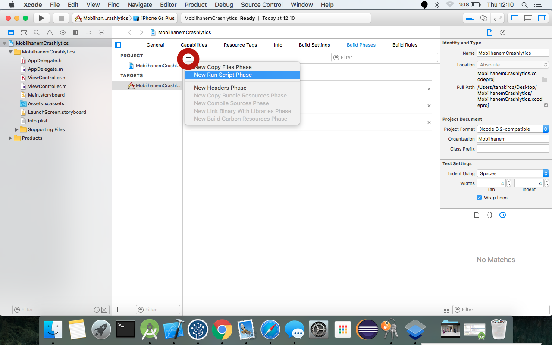Screen dimensions: 552x345
Task: Open the Code Snippet library
Action: (x=489, y=215)
